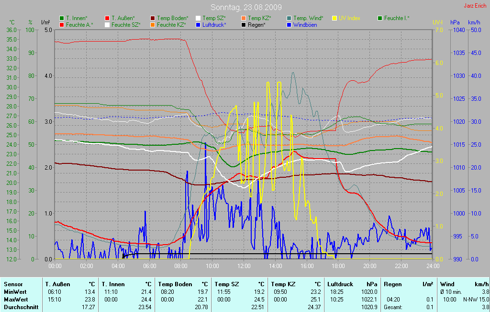Click the green Feuchte I.* legend swatch
This screenshot has width=490, height=312.
(x=380, y=19)
